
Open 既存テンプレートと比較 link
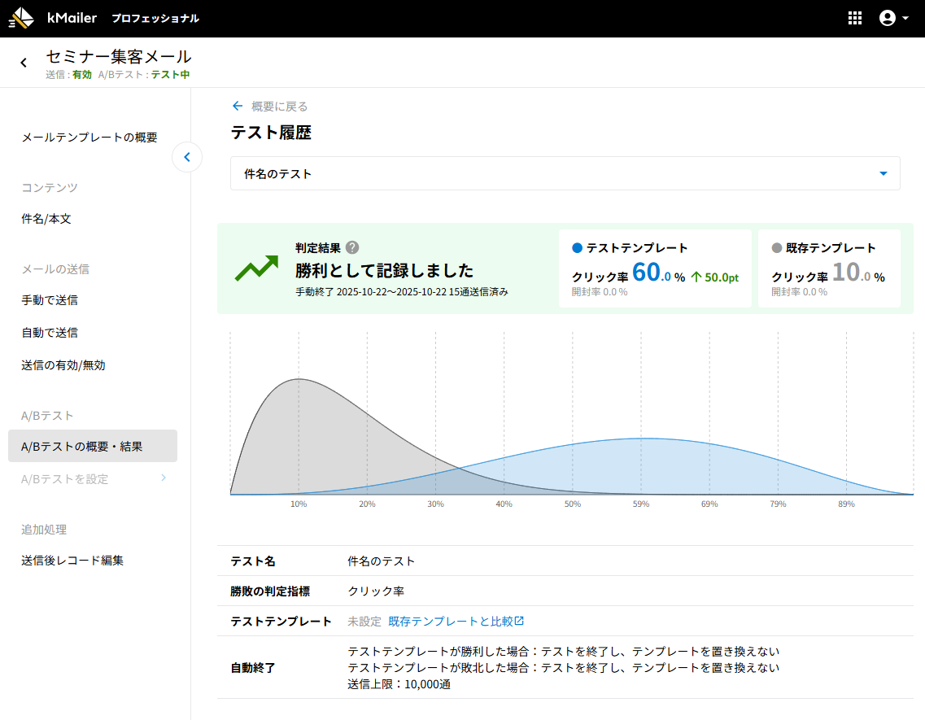pyautogui.click(x=451, y=621)
